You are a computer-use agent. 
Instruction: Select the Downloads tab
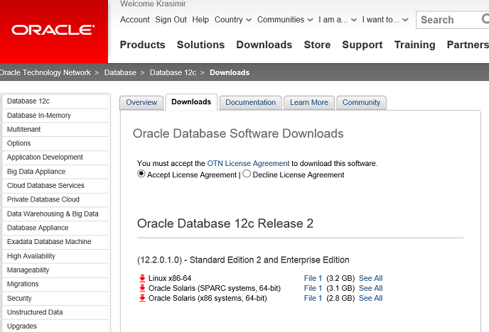click(191, 101)
